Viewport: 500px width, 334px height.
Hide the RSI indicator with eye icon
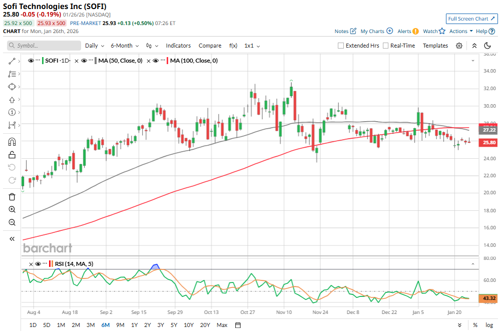[38, 264]
